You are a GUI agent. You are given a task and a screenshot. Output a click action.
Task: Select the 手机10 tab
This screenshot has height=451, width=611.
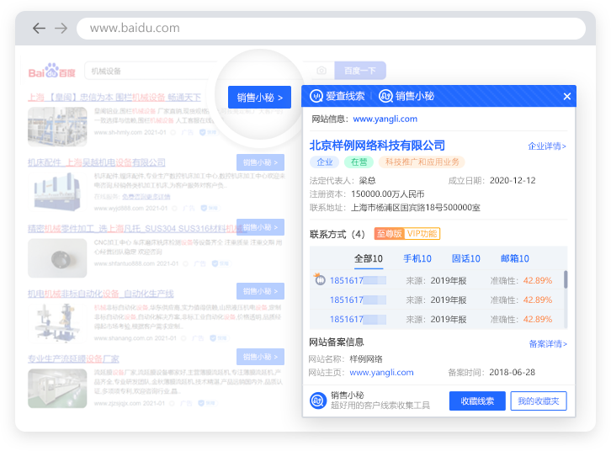pos(417,258)
